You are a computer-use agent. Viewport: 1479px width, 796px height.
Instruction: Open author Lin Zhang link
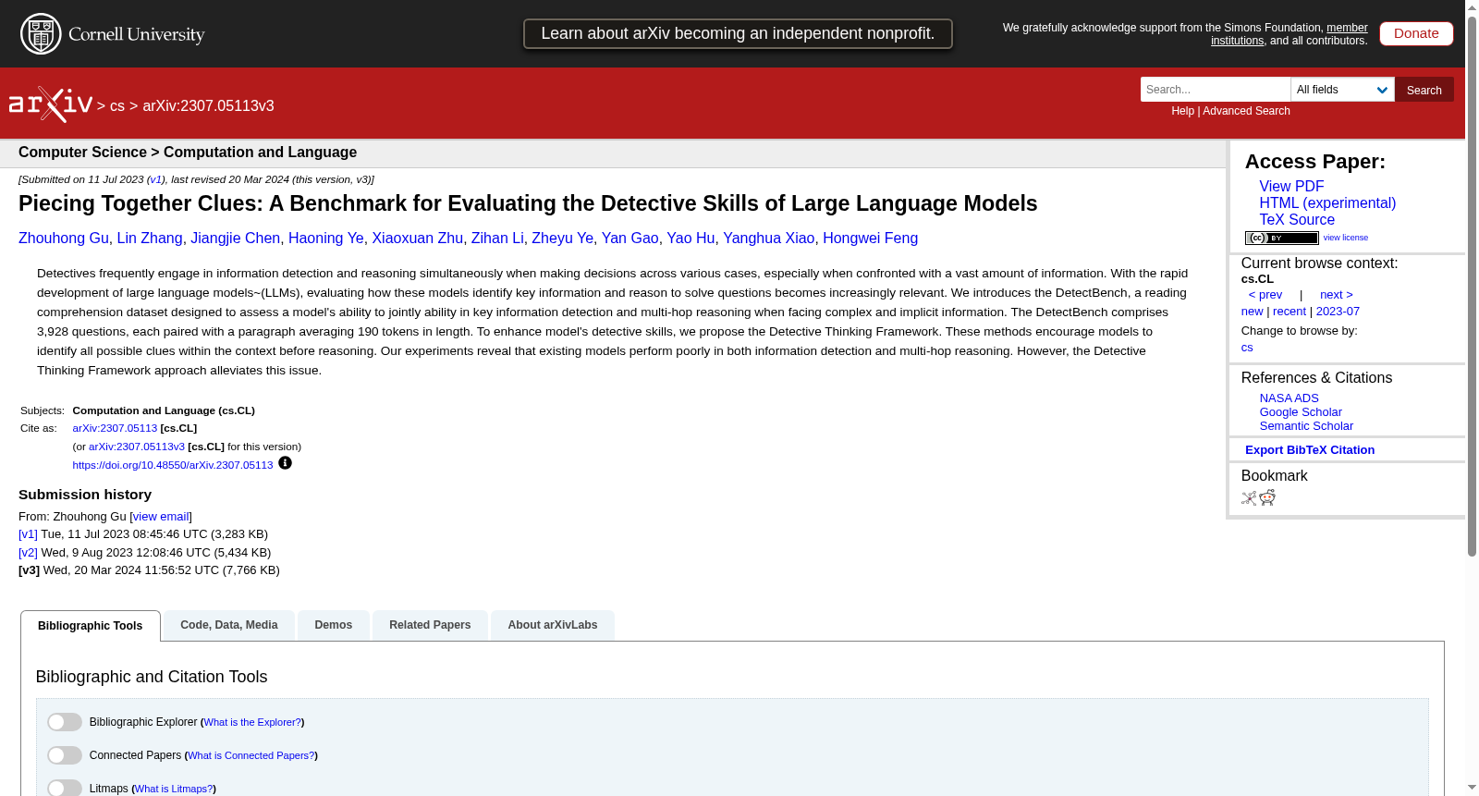150,239
